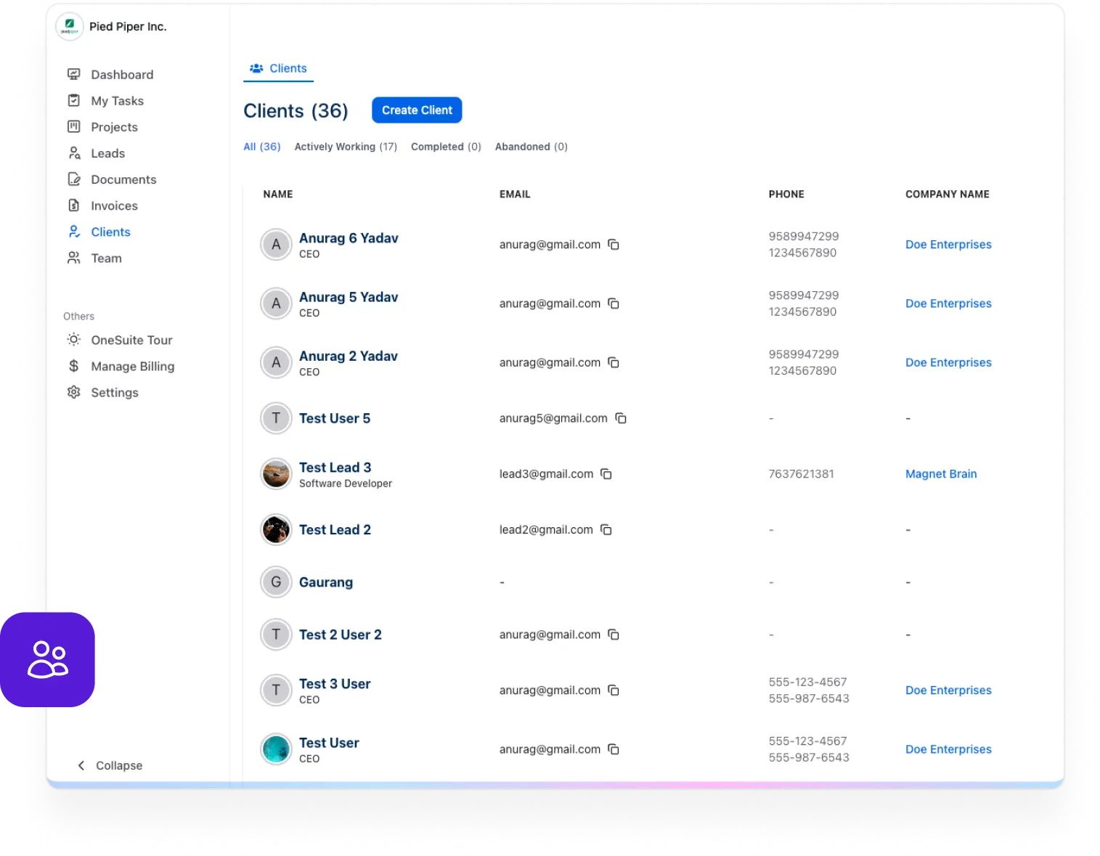The width and height of the screenshot is (1100, 856).
Task: Open Doe Enterprises for Test 3 User
Action: click(x=948, y=690)
